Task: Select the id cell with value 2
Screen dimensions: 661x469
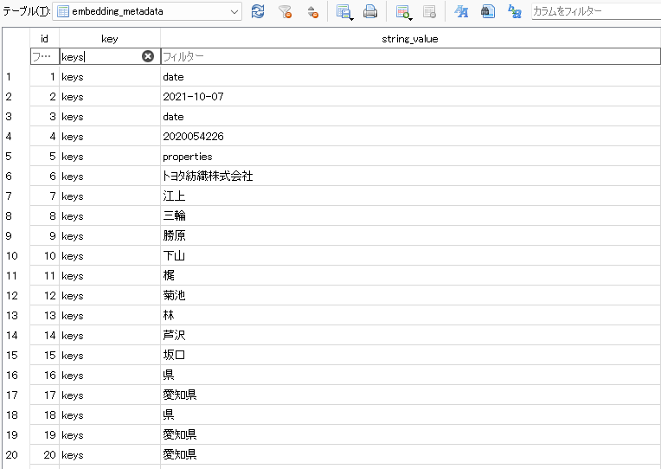Action: tap(45, 97)
